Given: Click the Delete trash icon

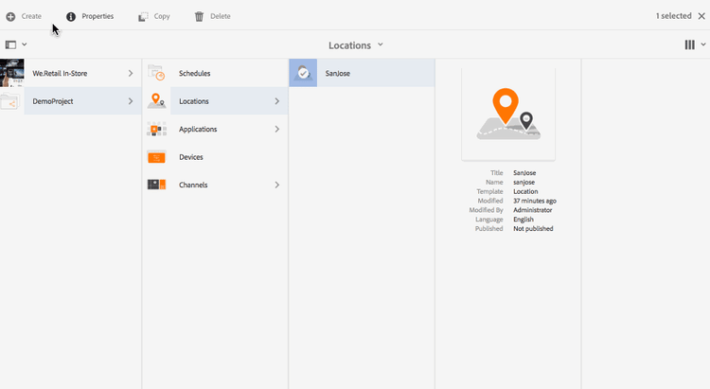Looking at the screenshot, I should pyautogui.click(x=199, y=17).
